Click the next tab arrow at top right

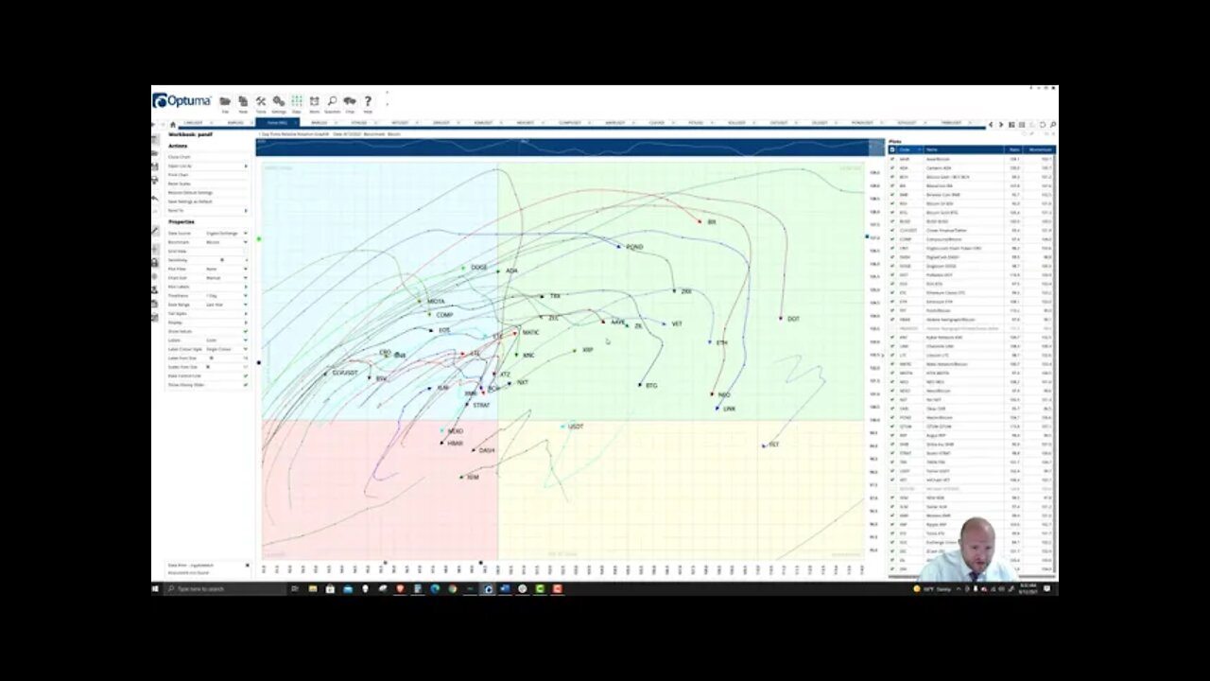1001,124
